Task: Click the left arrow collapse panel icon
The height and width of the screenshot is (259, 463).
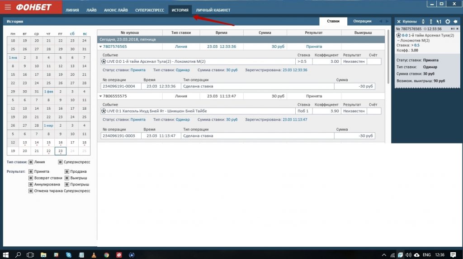Action: coord(456,22)
